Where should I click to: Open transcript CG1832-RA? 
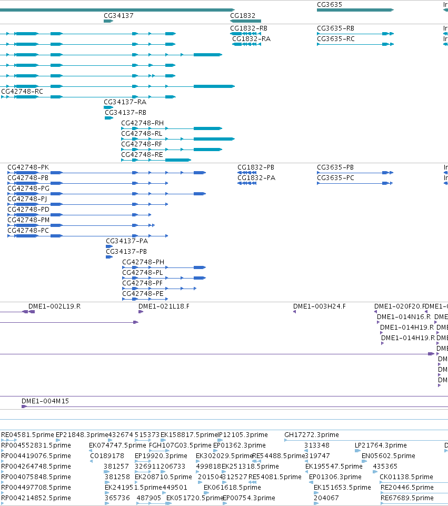click(x=251, y=39)
